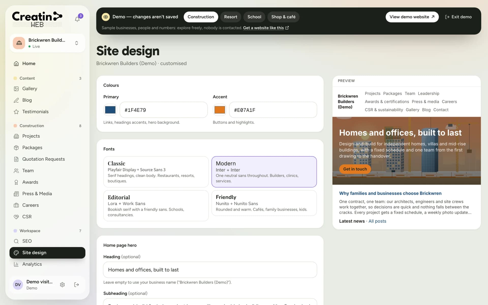
Task: Click the Packages box icon
Action: click(x=16, y=148)
